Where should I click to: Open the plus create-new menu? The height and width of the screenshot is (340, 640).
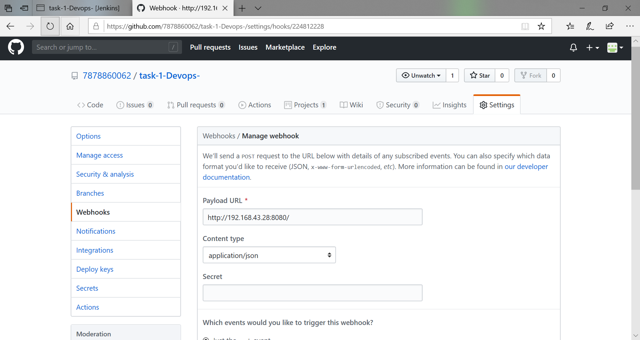pos(592,48)
